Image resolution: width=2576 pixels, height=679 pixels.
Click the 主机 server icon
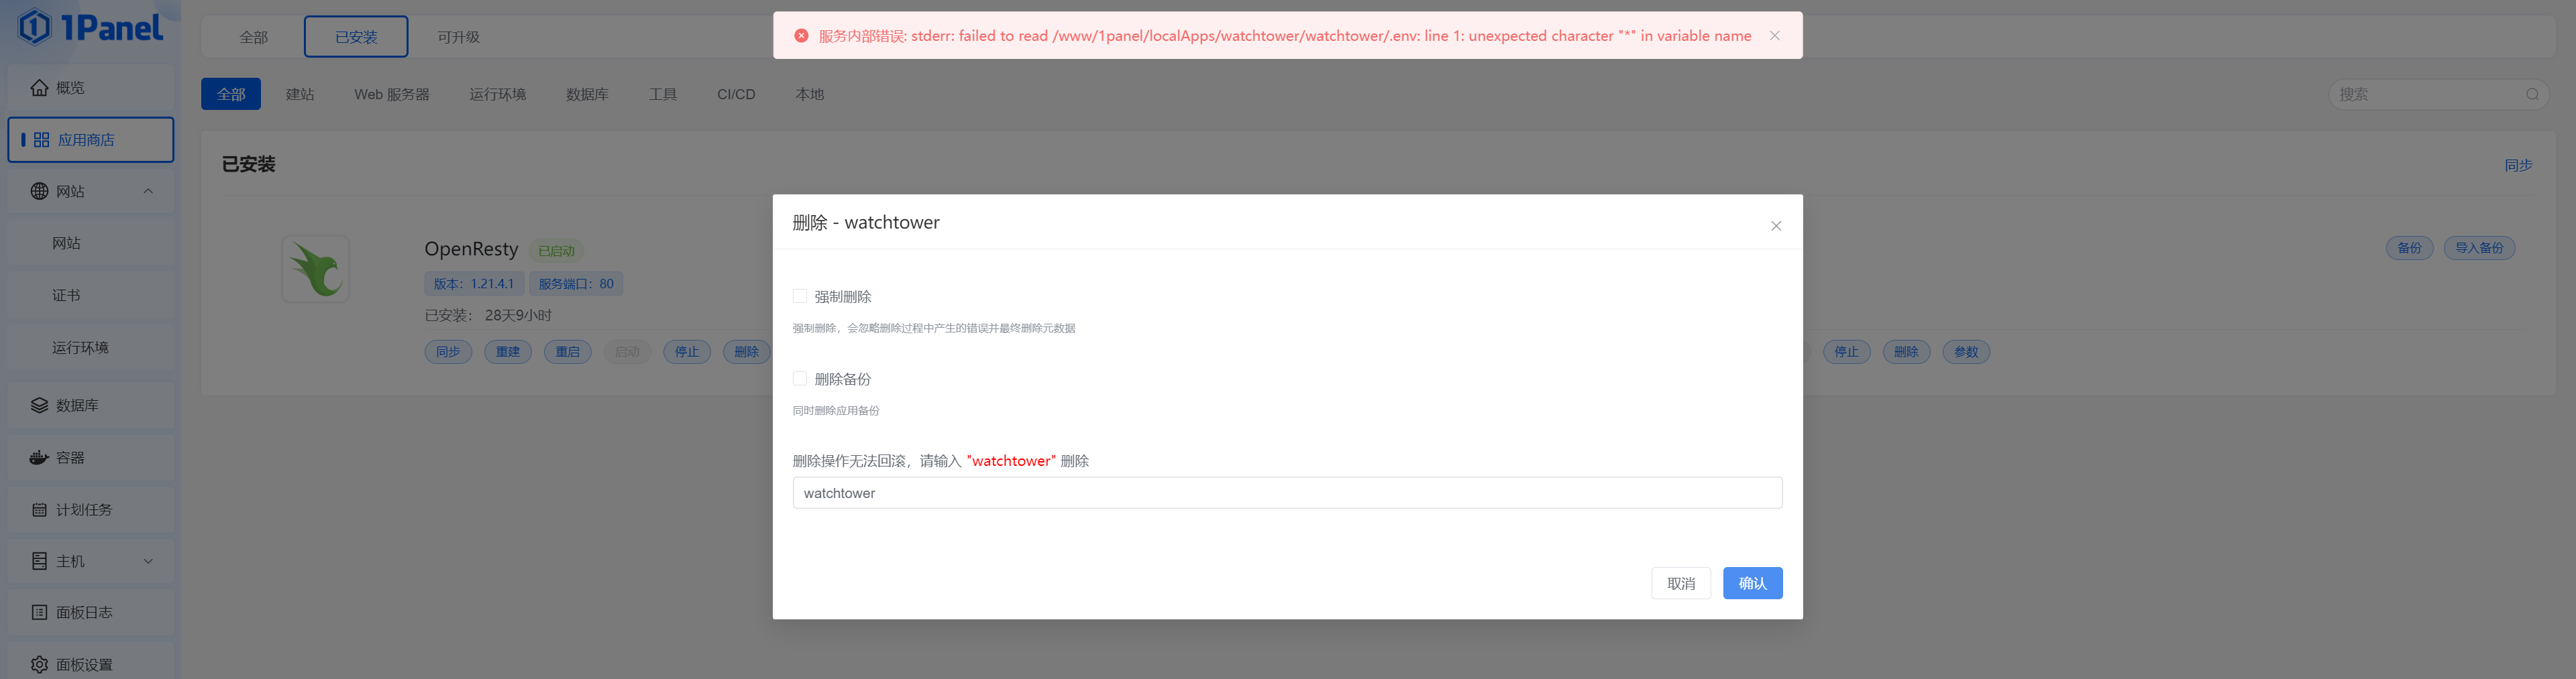point(39,561)
